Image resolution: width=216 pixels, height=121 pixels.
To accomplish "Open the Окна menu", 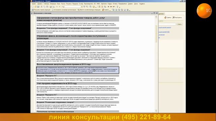I will 136,4.
